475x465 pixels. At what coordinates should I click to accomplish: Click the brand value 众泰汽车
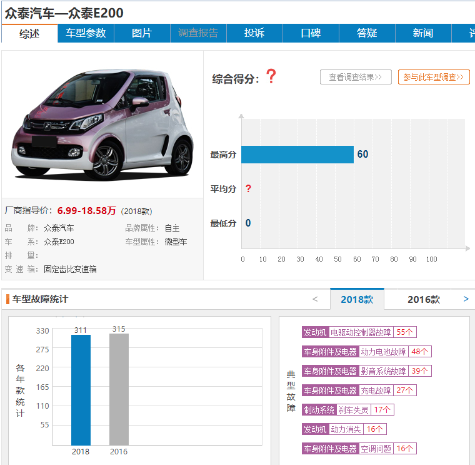pyautogui.click(x=59, y=228)
